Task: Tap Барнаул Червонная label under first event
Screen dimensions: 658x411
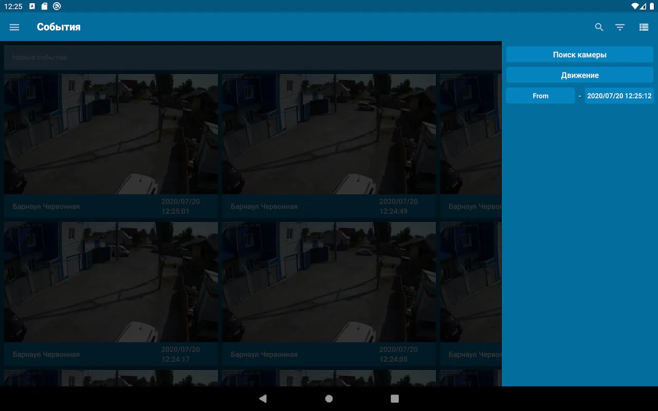Action: tap(46, 207)
